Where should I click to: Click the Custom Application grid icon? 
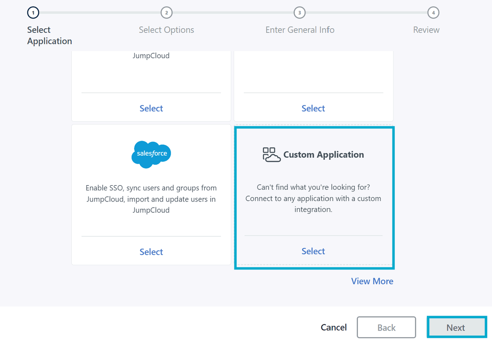click(x=271, y=154)
